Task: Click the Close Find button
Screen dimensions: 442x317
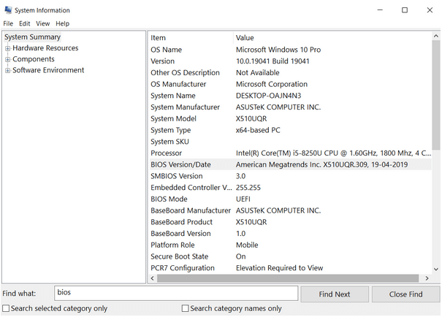Action: click(405, 294)
